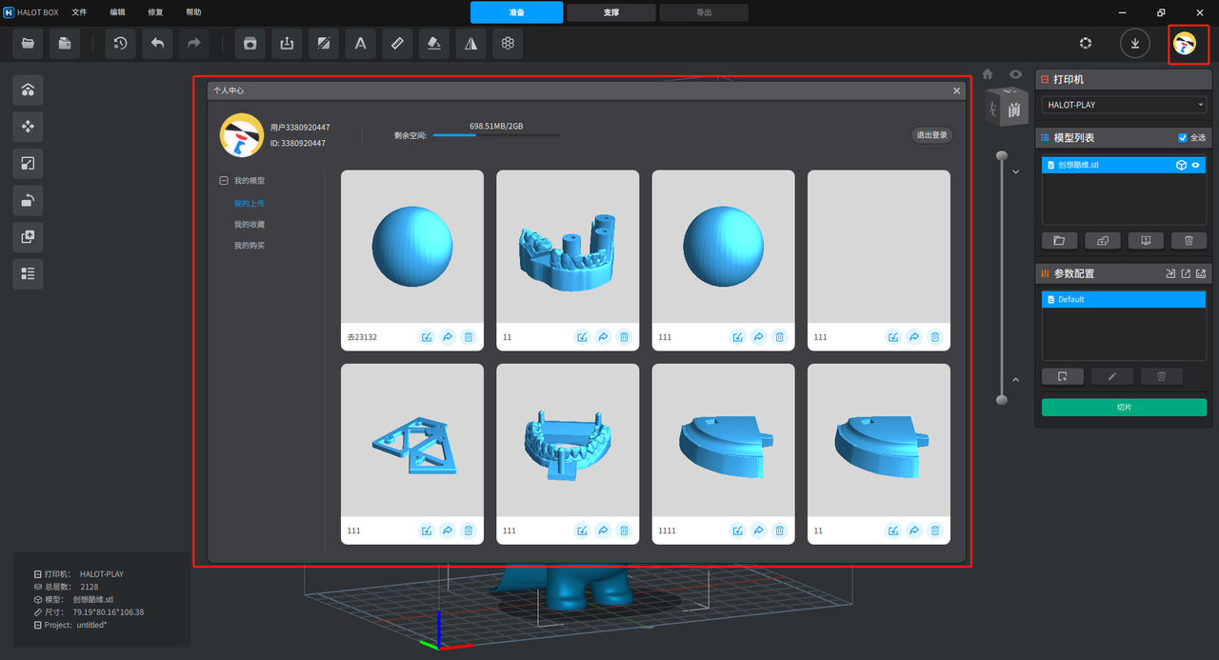This screenshot has height=660, width=1219.
Task: Click the move tool in left sidebar
Action: (x=28, y=126)
